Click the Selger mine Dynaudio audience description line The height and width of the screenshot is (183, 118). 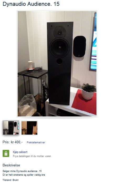click(22, 171)
